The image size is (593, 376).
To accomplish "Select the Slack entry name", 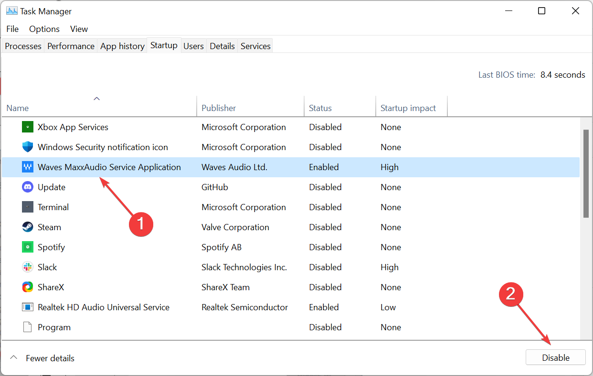I will 47,267.
